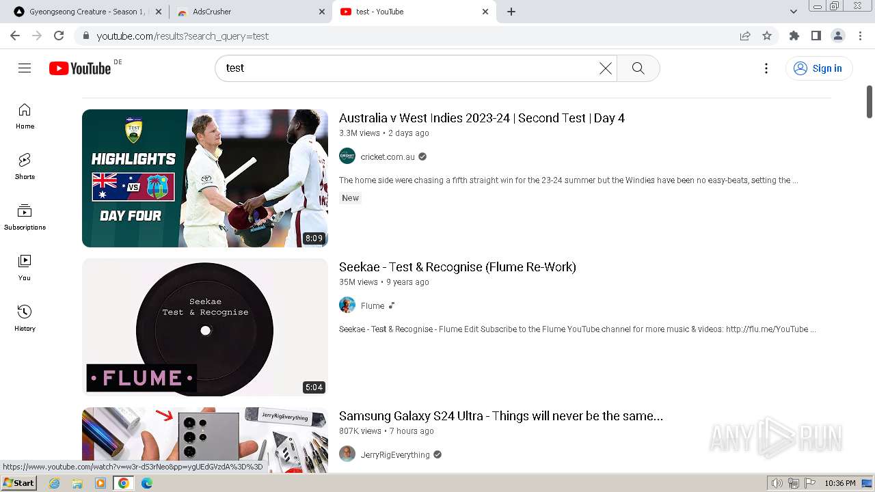Open Edge from the taskbar
The height and width of the screenshot is (492, 875).
click(x=147, y=483)
